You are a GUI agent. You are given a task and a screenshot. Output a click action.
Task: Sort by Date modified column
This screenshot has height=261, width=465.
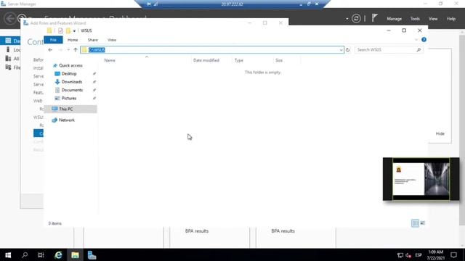click(x=206, y=60)
